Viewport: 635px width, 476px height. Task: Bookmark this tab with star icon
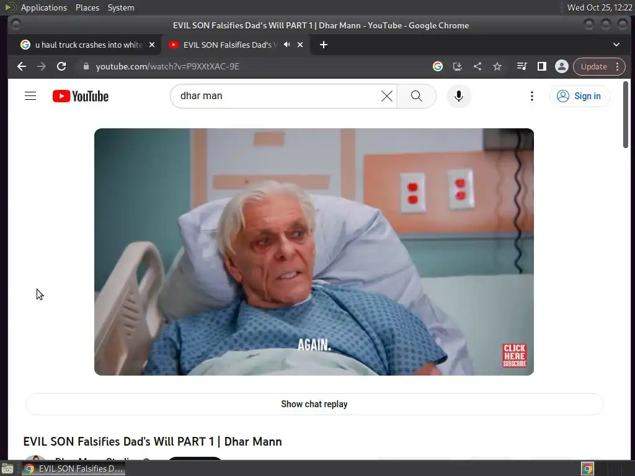point(497,66)
